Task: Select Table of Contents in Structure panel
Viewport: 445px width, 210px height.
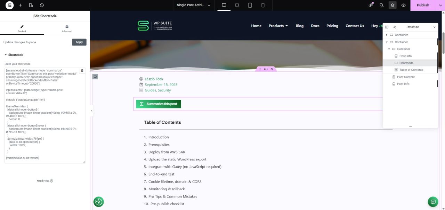Action: pos(411,70)
